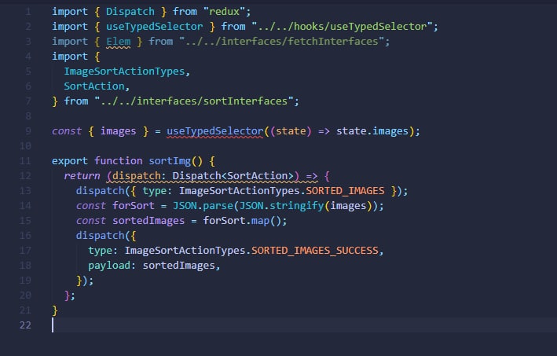Click 'state.images' at the end of line 9
557x356 pixels.
[372, 131]
